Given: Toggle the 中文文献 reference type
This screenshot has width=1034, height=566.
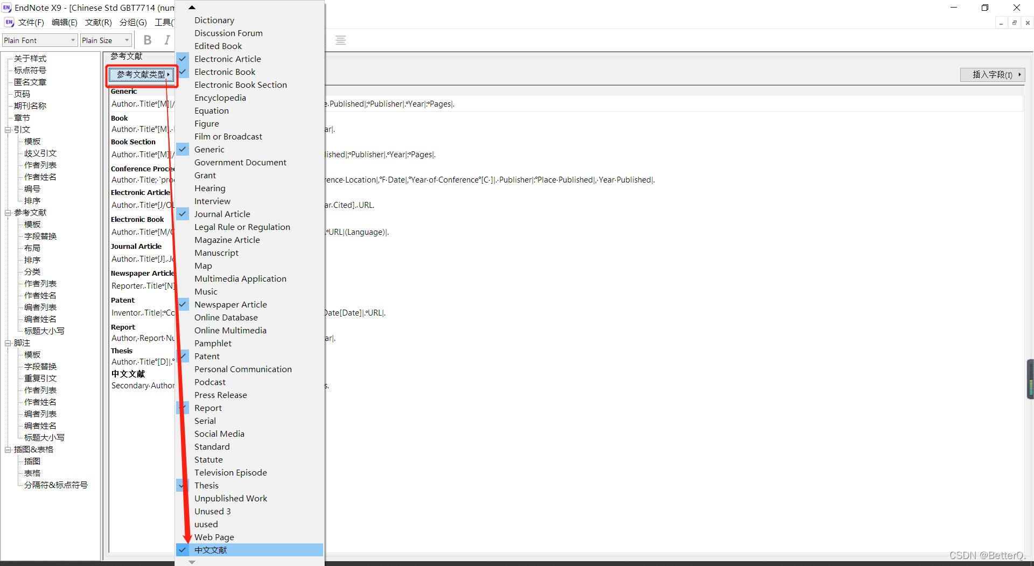Looking at the screenshot, I should [x=250, y=550].
